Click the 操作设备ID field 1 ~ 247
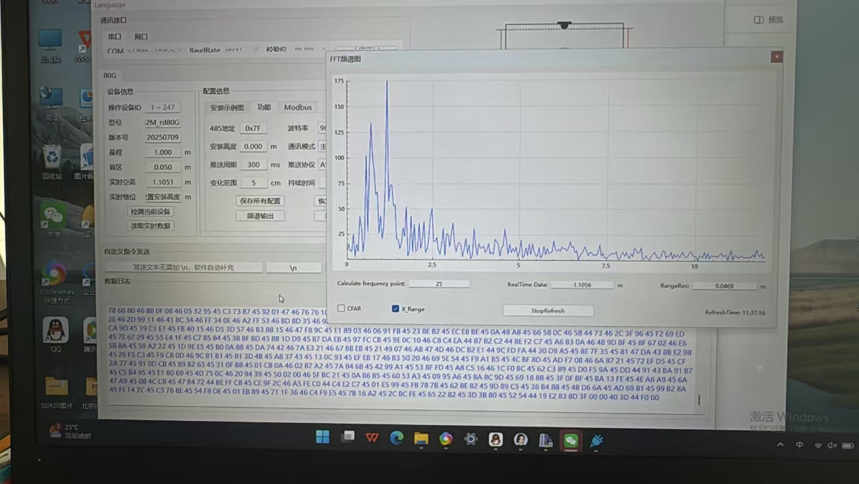This screenshot has width=859, height=484. point(163,107)
